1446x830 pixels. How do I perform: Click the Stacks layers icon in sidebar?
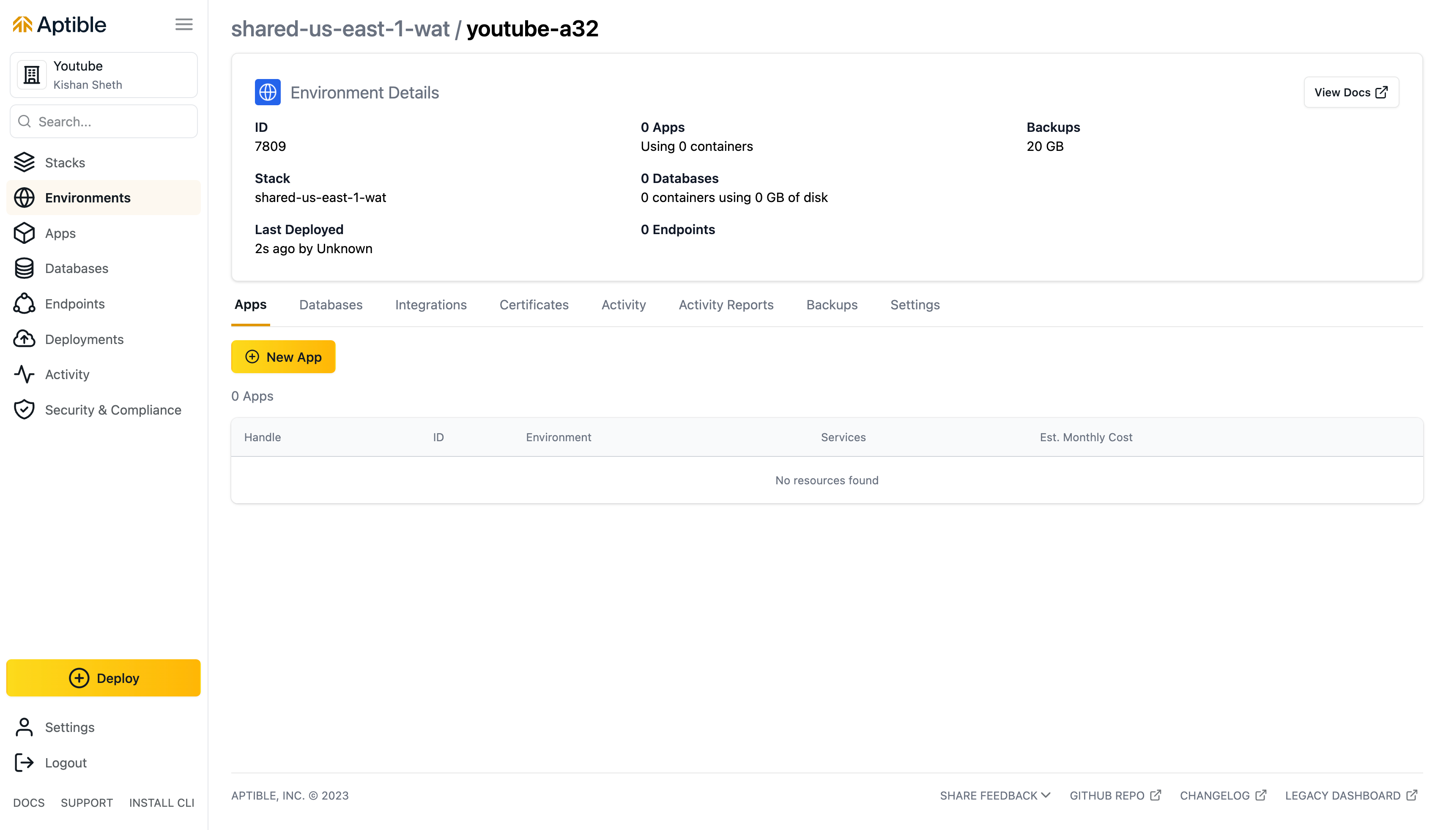click(24, 162)
